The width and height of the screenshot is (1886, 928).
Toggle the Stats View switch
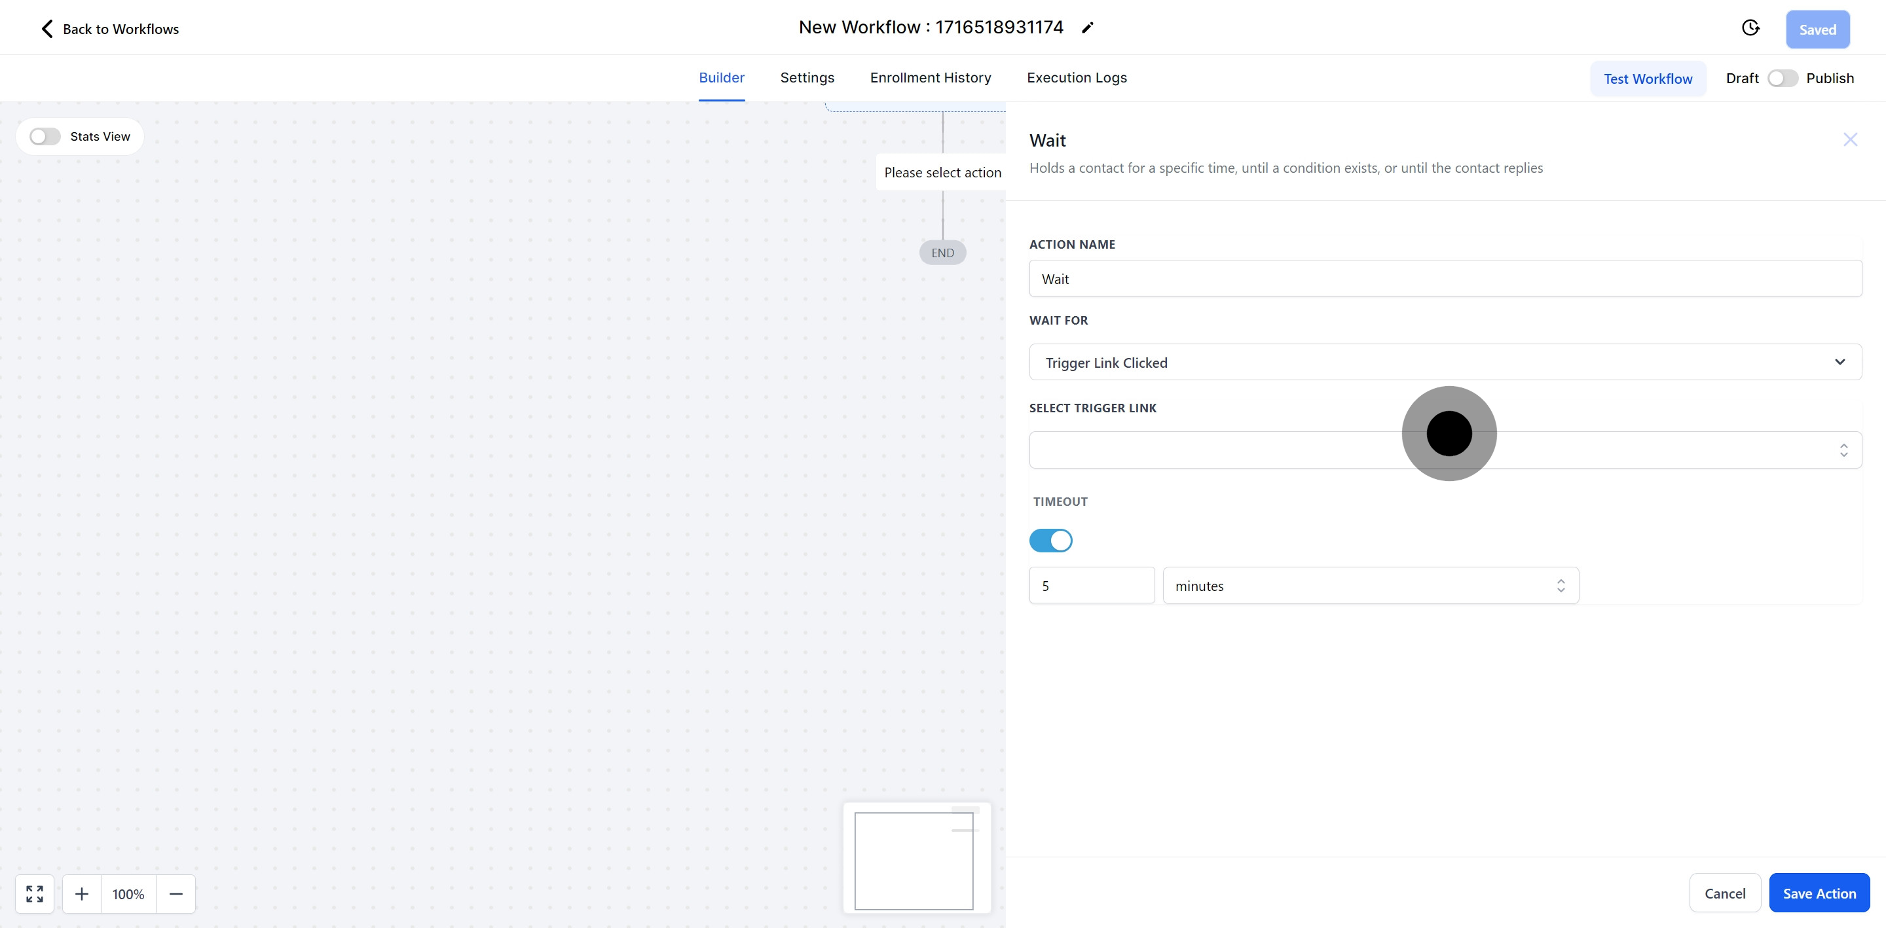coord(45,137)
